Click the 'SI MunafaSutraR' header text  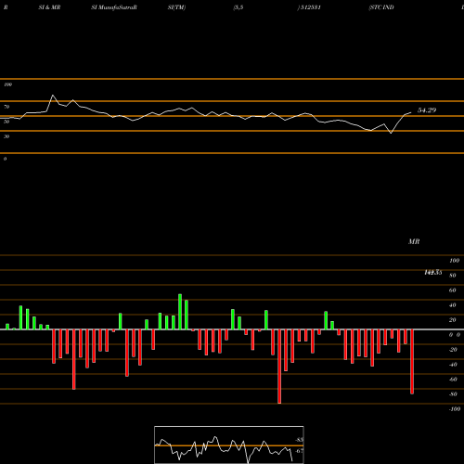pos(114,7)
